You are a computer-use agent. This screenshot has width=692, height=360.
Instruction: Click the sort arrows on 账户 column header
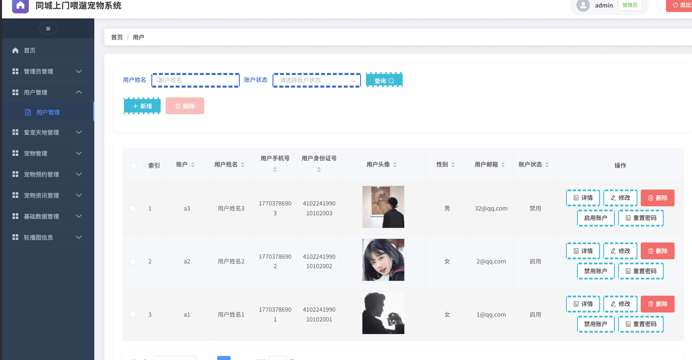pos(194,164)
